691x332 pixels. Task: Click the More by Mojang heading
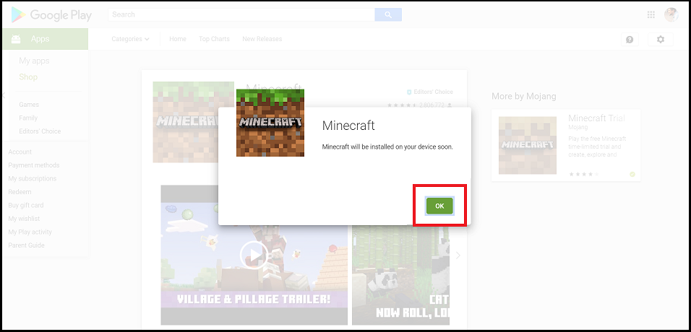coord(523,96)
